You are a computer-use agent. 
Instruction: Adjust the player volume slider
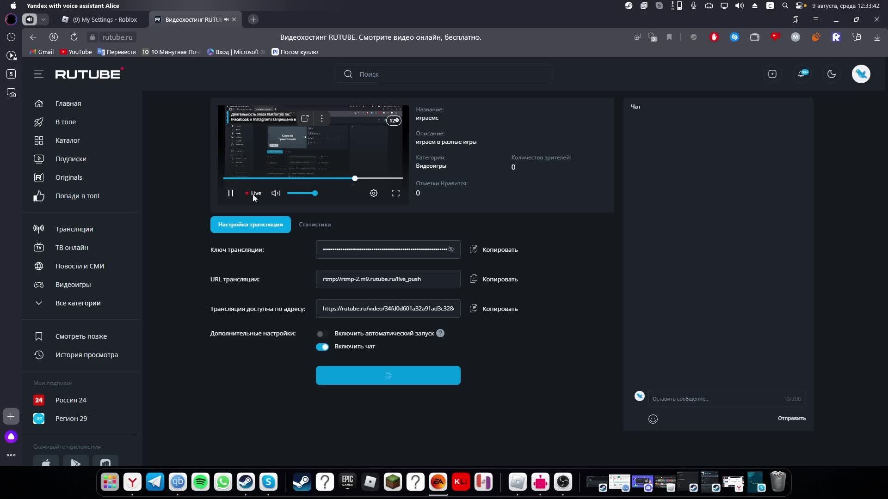point(302,193)
